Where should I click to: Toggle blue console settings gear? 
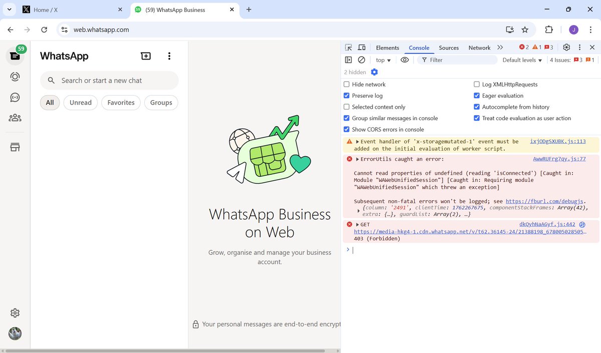(374, 72)
